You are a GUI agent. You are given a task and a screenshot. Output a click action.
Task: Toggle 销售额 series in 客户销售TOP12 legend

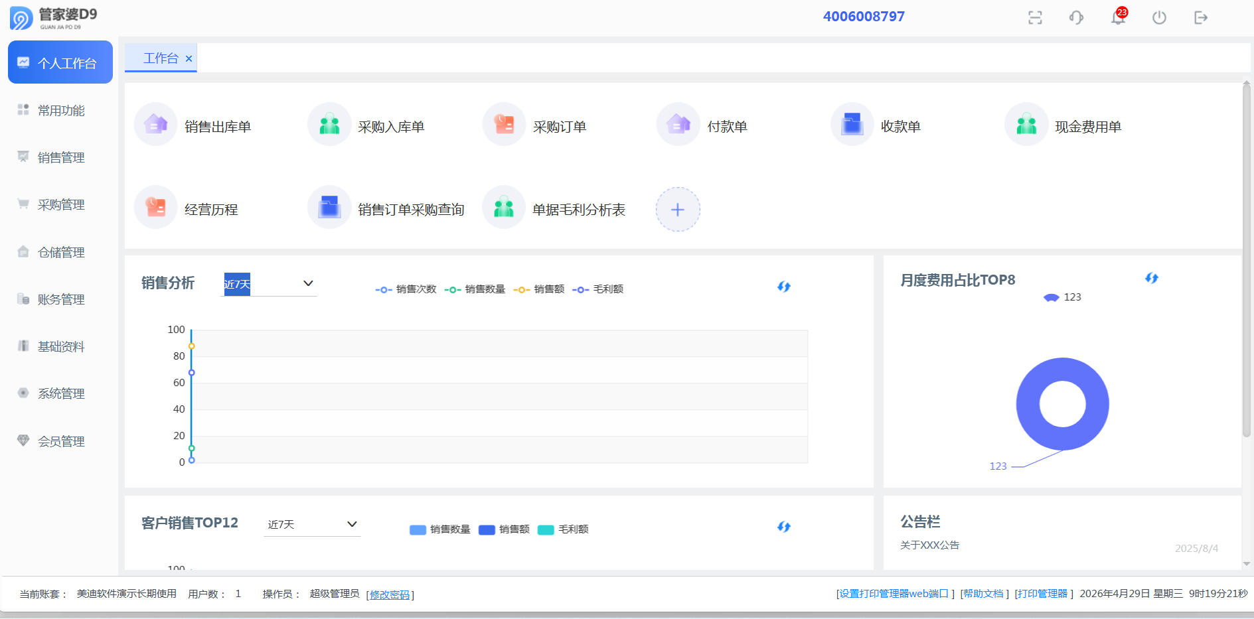point(504,529)
